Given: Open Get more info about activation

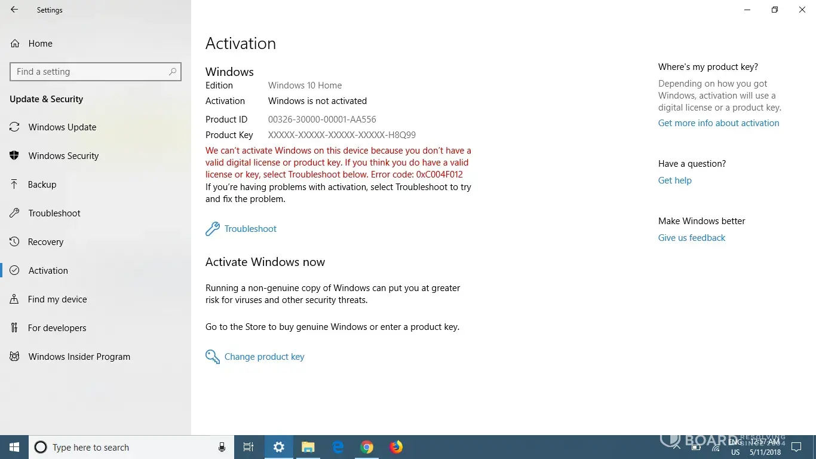Looking at the screenshot, I should point(719,123).
